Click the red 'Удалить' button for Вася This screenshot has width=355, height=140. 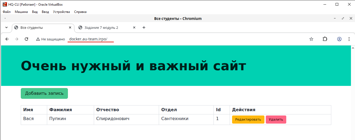pos(276,120)
